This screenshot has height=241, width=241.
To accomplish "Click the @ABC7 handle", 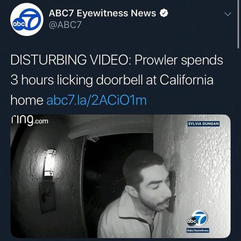I will click(x=65, y=25).
